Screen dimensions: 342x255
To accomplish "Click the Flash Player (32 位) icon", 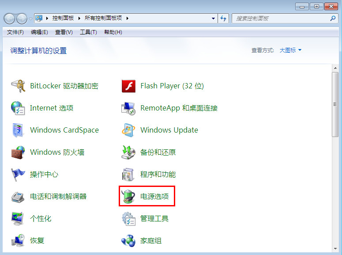I will [128, 86].
